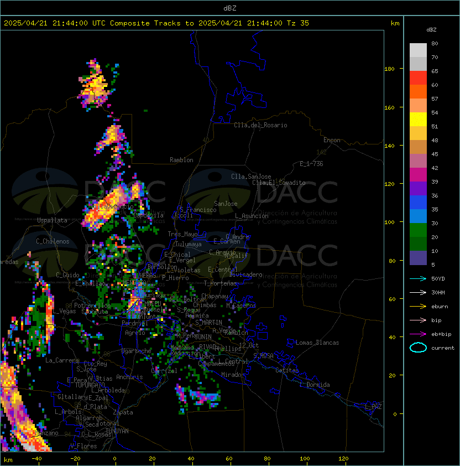Click the cyan 50YD arrow in legend
The width and height of the screenshot is (460, 466).
click(x=418, y=279)
